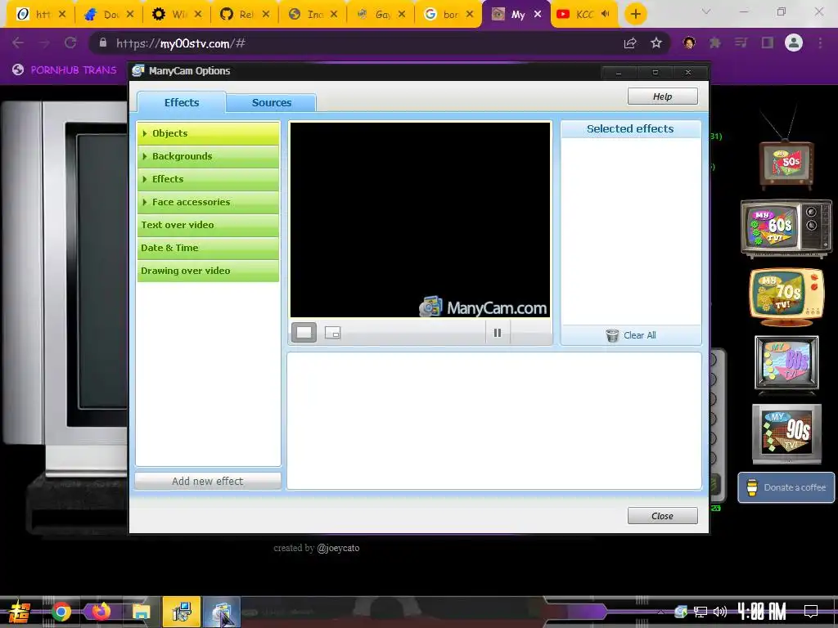Screen dimensions: 838x628
Task: Close the My00sTV browser tab
Action: pyautogui.click(x=538, y=15)
